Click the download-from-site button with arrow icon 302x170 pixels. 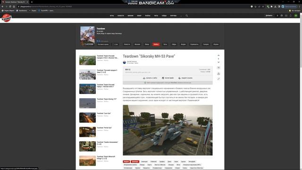click(150, 78)
